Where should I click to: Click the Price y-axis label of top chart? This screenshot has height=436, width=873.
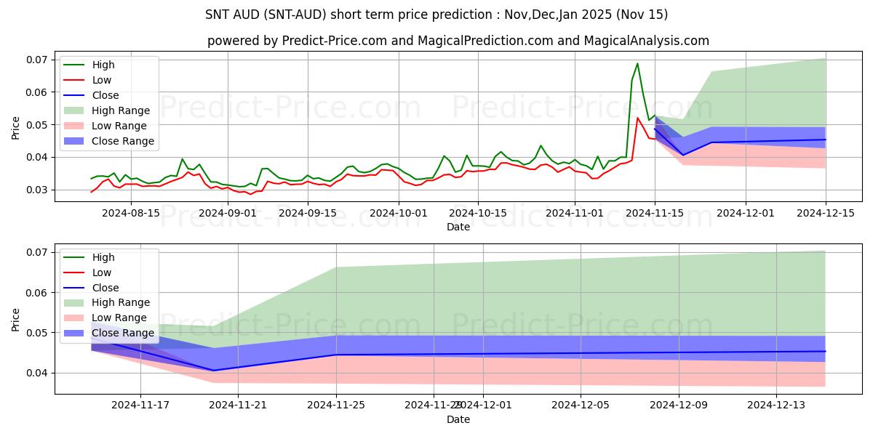point(16,127)
